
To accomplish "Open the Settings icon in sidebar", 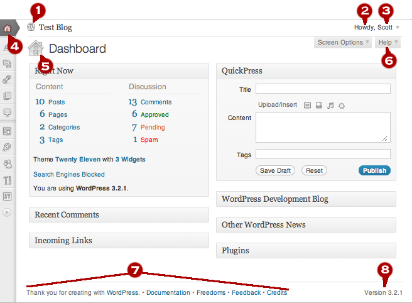I will (7, 196).
